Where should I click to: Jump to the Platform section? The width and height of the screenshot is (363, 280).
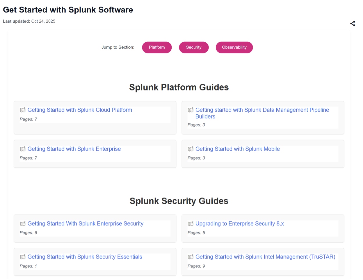click(x=157, y=47)
